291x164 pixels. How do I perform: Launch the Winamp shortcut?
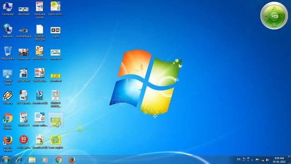pos(8,97)
